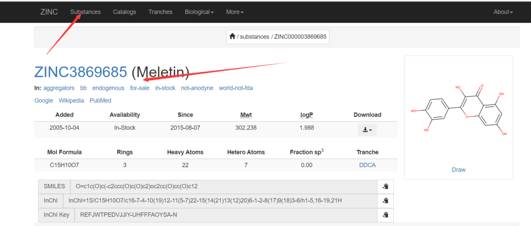
Task: Open the not-anodyne subset link
Action: (x=197, y=88)
